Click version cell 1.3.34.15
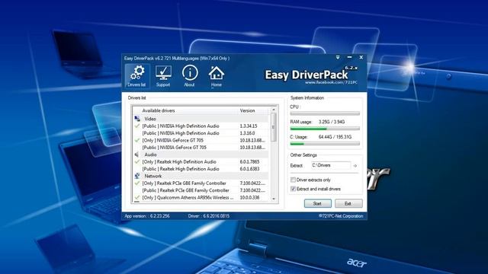Screen dimensions: 488x274 (249, 126)
